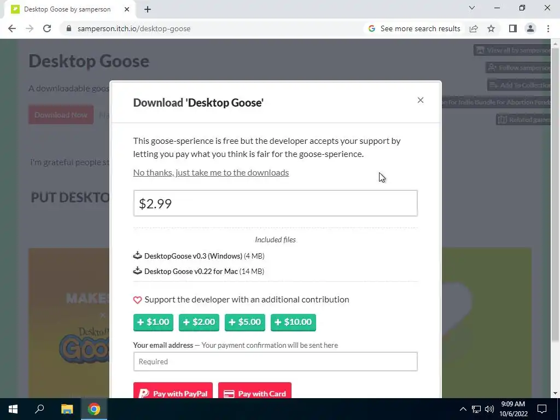Viewport: 560px width, 420px height.
Task: Click the Chrome taskbar icon
Action: 94,409
